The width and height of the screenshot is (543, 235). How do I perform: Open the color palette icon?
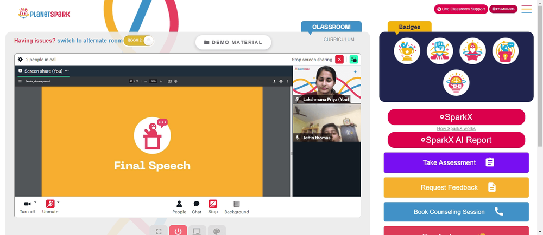click(x=217, y=231)
